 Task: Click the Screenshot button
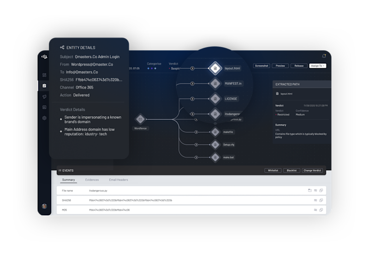tap(262, 66)
